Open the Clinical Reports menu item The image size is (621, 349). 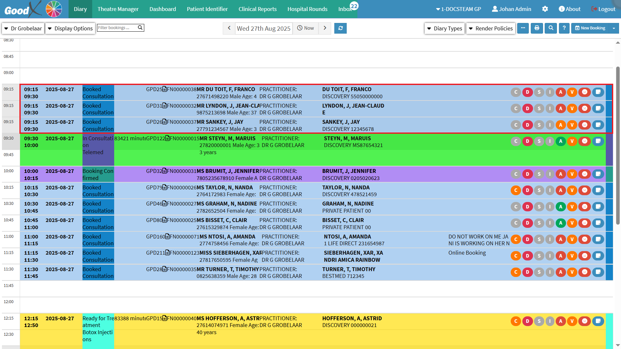point(257,9)
